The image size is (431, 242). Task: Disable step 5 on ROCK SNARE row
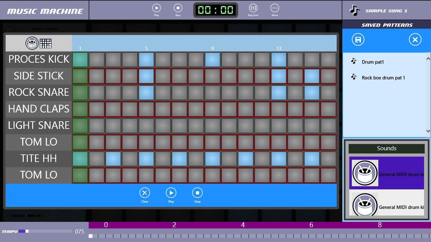click(x=146, y=93)
